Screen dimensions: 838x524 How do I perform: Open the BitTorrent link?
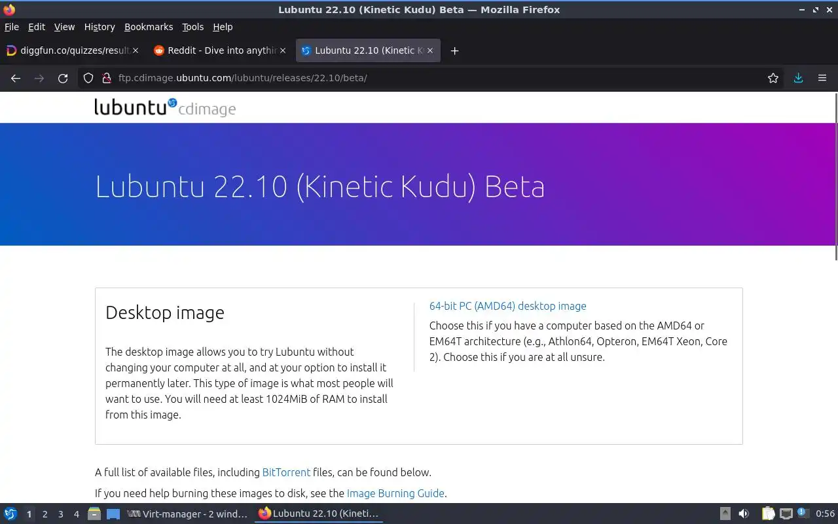click(286, 472)
